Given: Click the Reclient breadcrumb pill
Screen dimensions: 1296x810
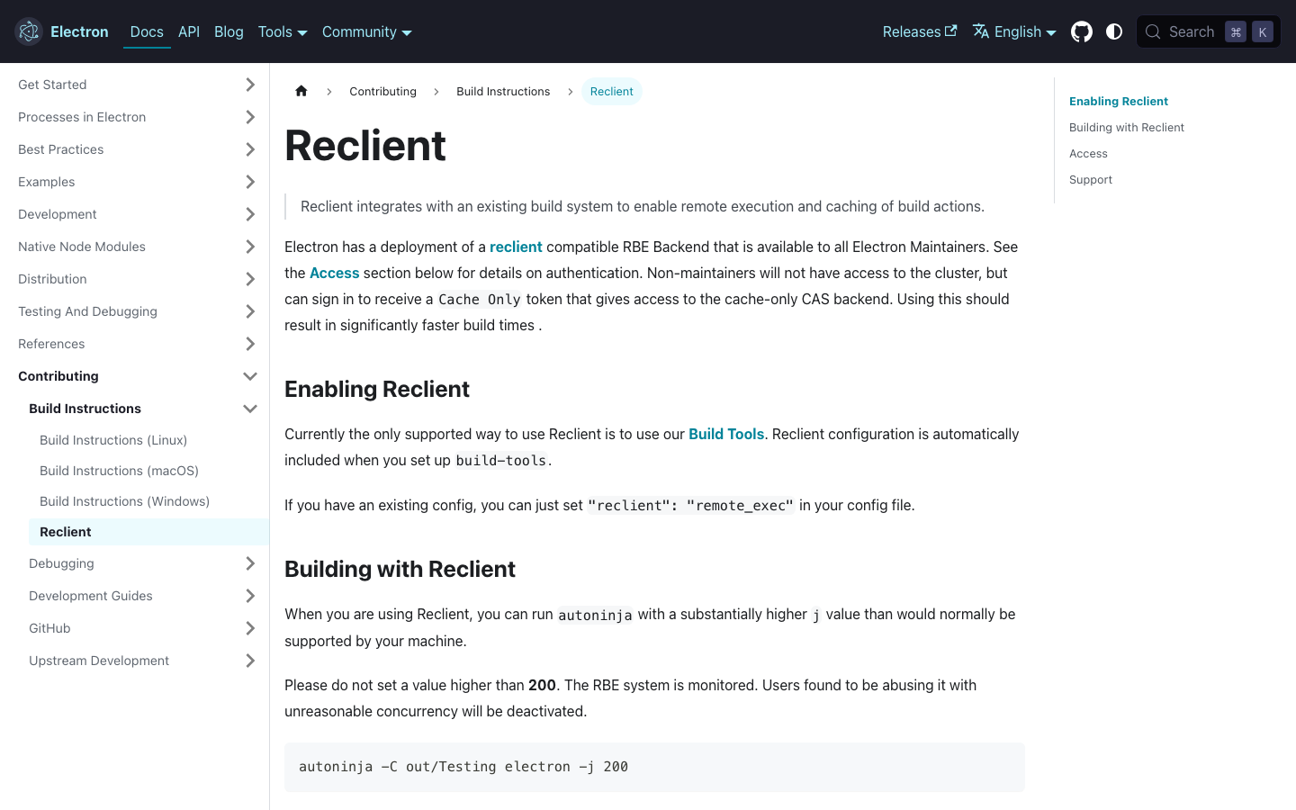Looking at the screenshot, I should [x=612, y=91].
